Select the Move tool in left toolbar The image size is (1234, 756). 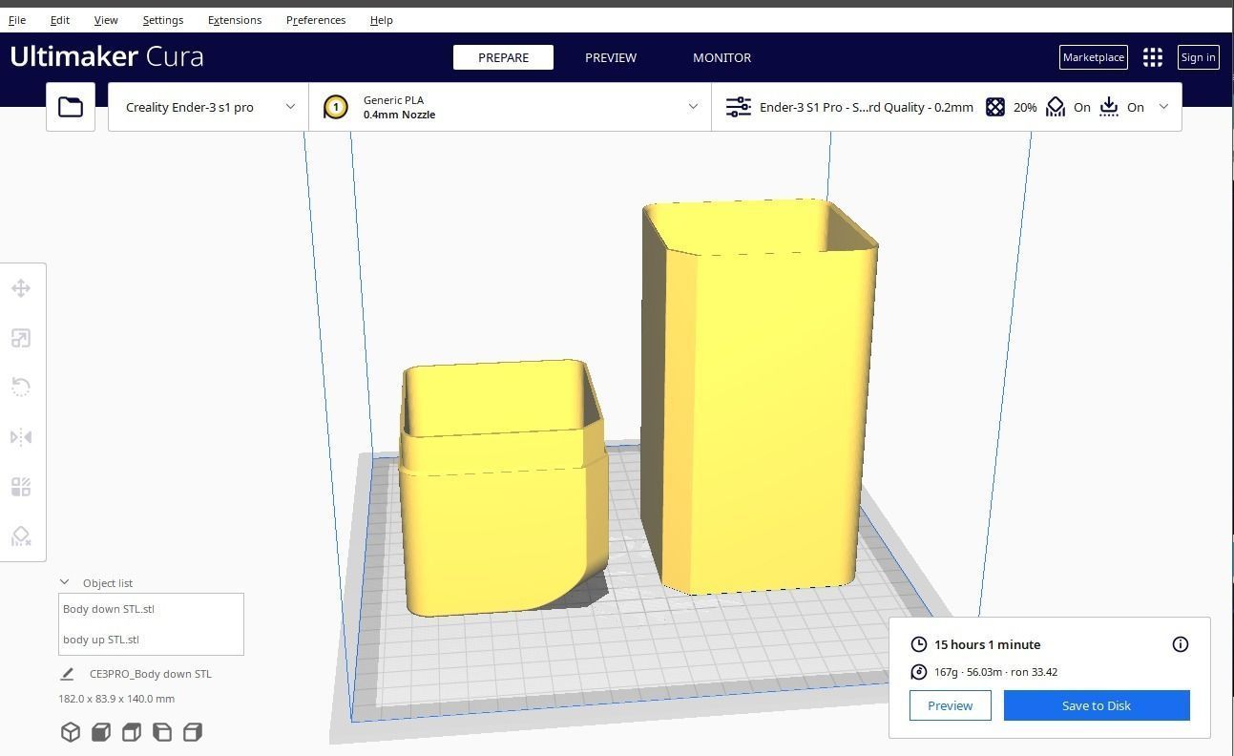pos(21,288)
